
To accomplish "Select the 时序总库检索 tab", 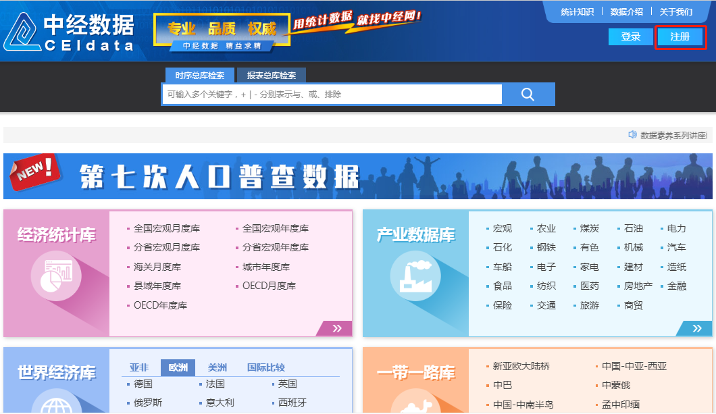I will (199, 76).
